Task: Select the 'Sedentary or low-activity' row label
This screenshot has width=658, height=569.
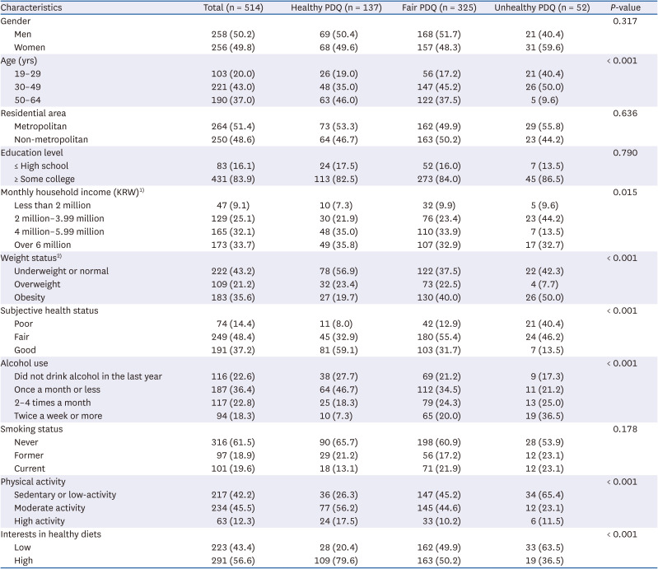Action: click(x=65, y=495)
